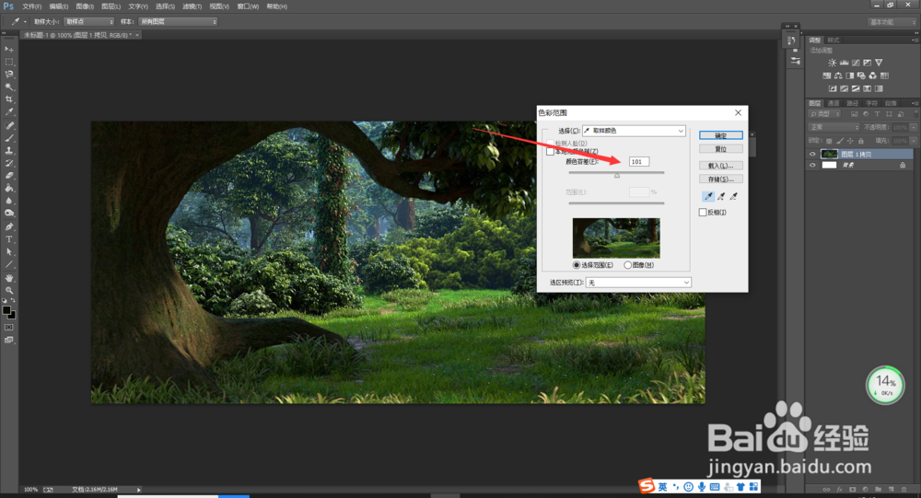The image size is (921, 498).
Task: Open the Select (选择) dropdown in dialog
Action: (634, 131)
